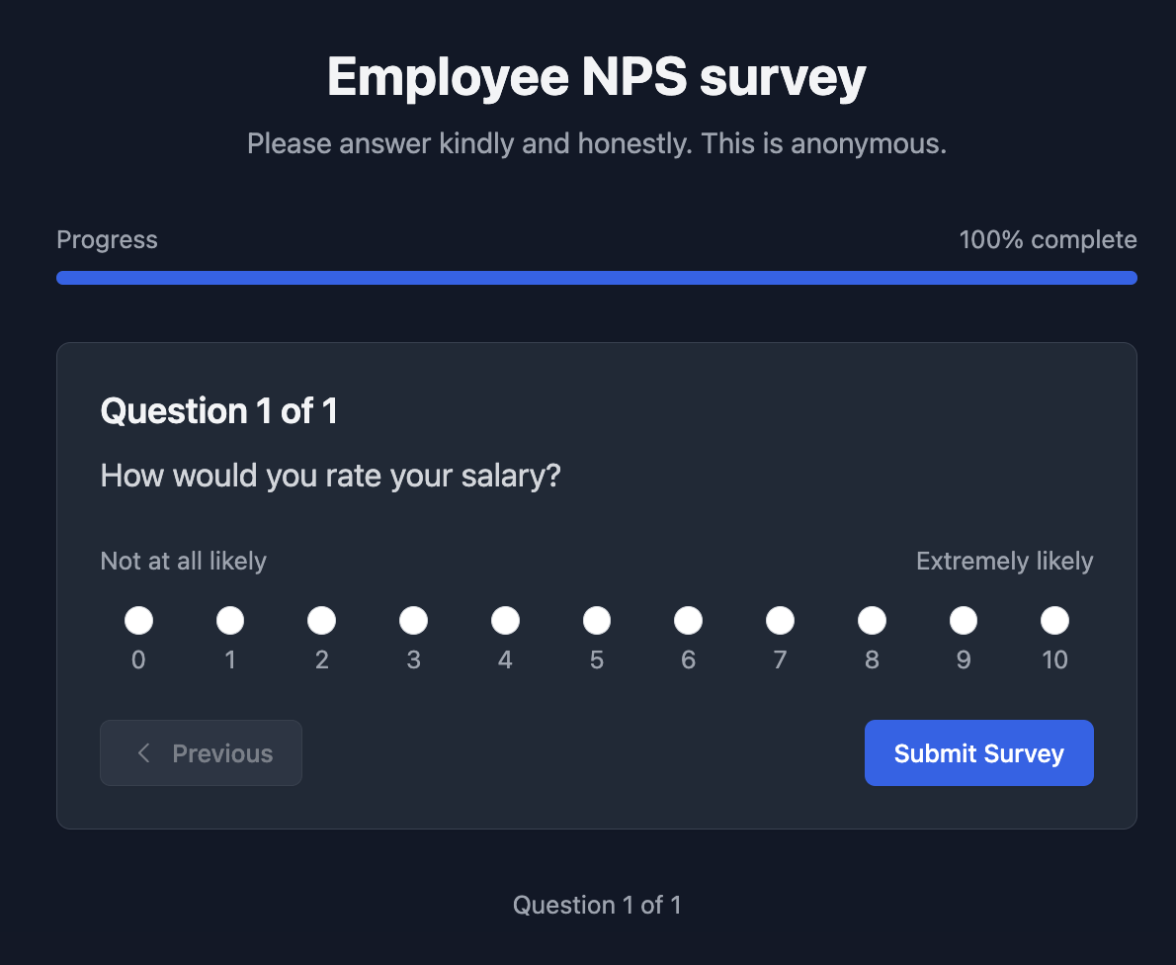Select rating 9 for your salary
Viewport: 1176px width, 965px height.
963,620
